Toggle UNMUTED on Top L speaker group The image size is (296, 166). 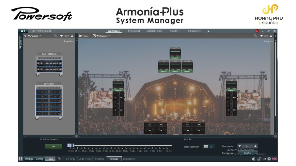pos(118,91)
